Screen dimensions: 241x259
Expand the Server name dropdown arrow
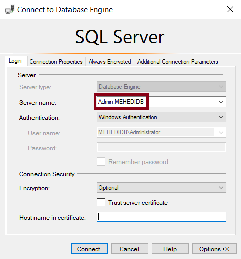pyautogui.click(x=221, y=102)
